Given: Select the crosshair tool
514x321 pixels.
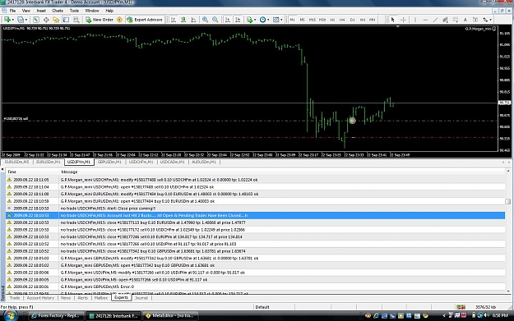Looking at the screenshot, I should click(x=403, y=20).
